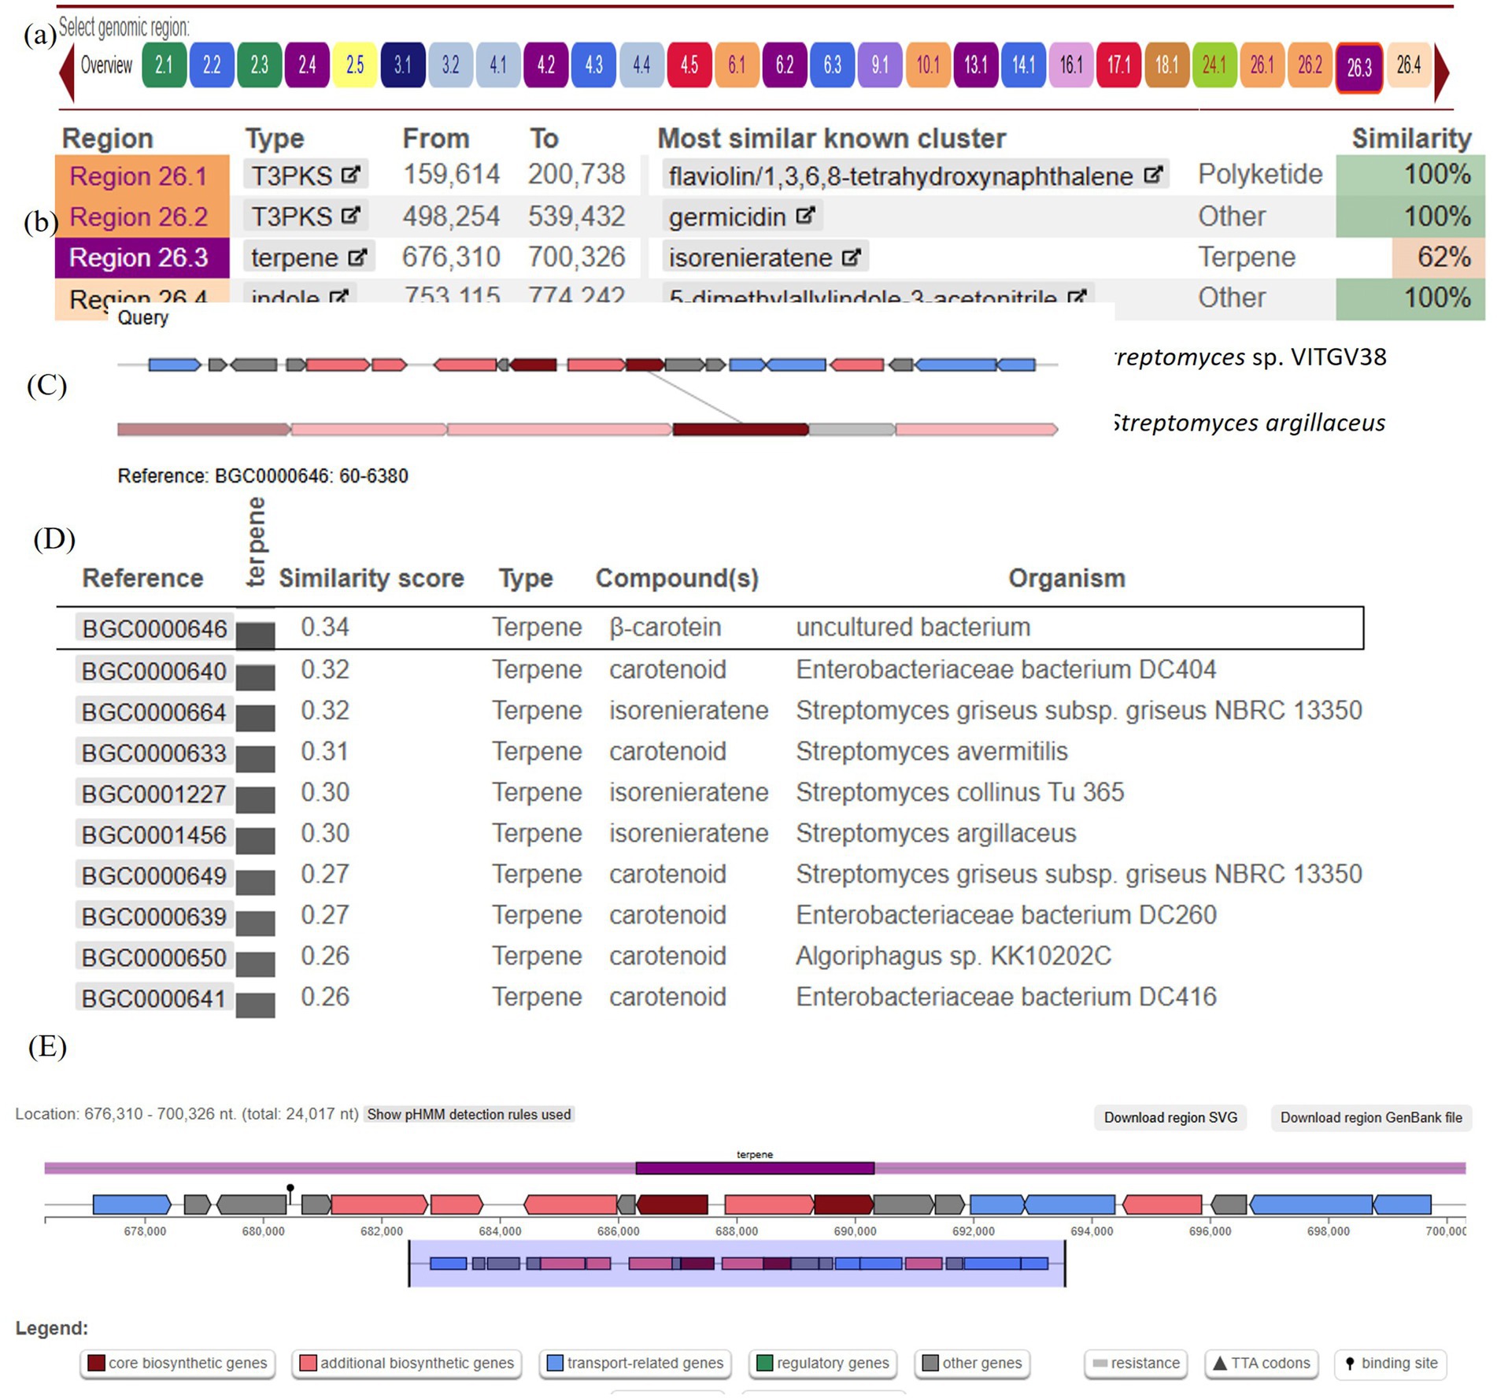Screen dimensions: 1497x1399
Task: Click binding site pin marker on gene map
Action: coord(290,1194)
